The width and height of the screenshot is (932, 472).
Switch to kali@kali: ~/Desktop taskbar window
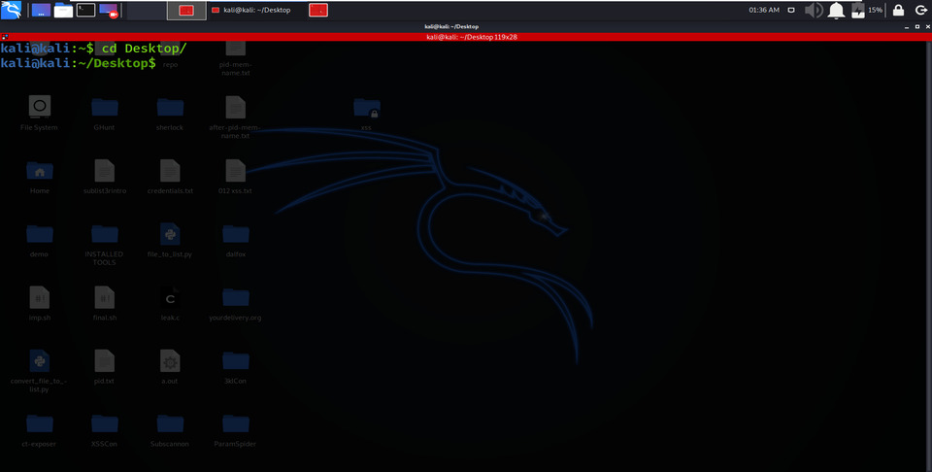256,10
